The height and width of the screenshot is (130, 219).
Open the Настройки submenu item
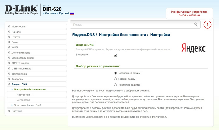(x=37, y=95)
